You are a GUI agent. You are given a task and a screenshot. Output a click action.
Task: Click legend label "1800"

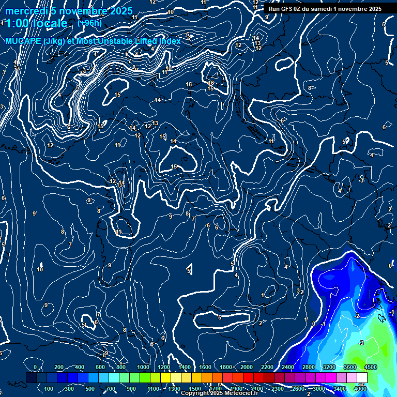coord(226,367)
